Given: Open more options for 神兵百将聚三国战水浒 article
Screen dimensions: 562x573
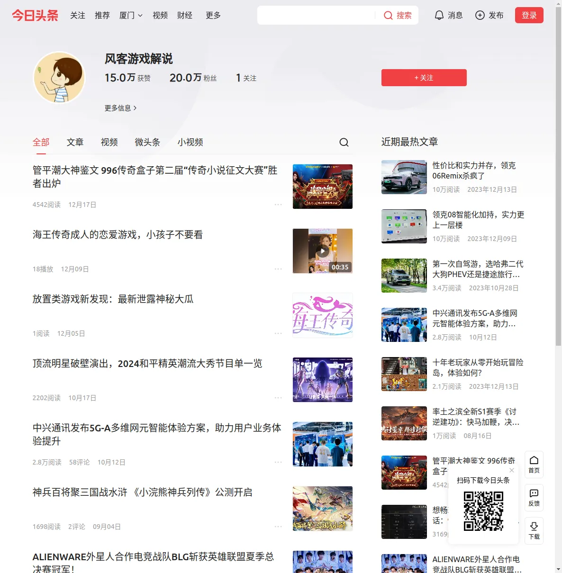Looking at the screenshot, I should click(x=278, y=527).
